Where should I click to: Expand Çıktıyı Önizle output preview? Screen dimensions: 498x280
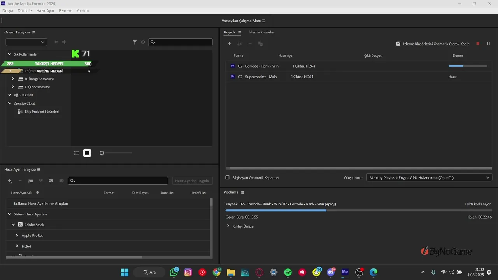tap(228, 226)
